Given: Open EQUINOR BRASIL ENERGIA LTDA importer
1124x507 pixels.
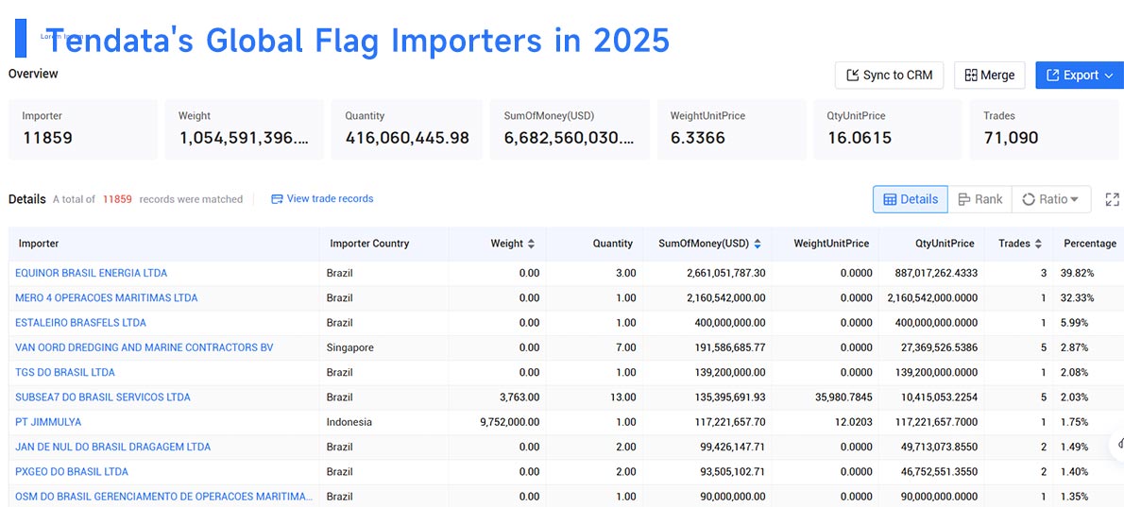Looking at the screenshot, I should pyautogui.click(x=91, y=273).
